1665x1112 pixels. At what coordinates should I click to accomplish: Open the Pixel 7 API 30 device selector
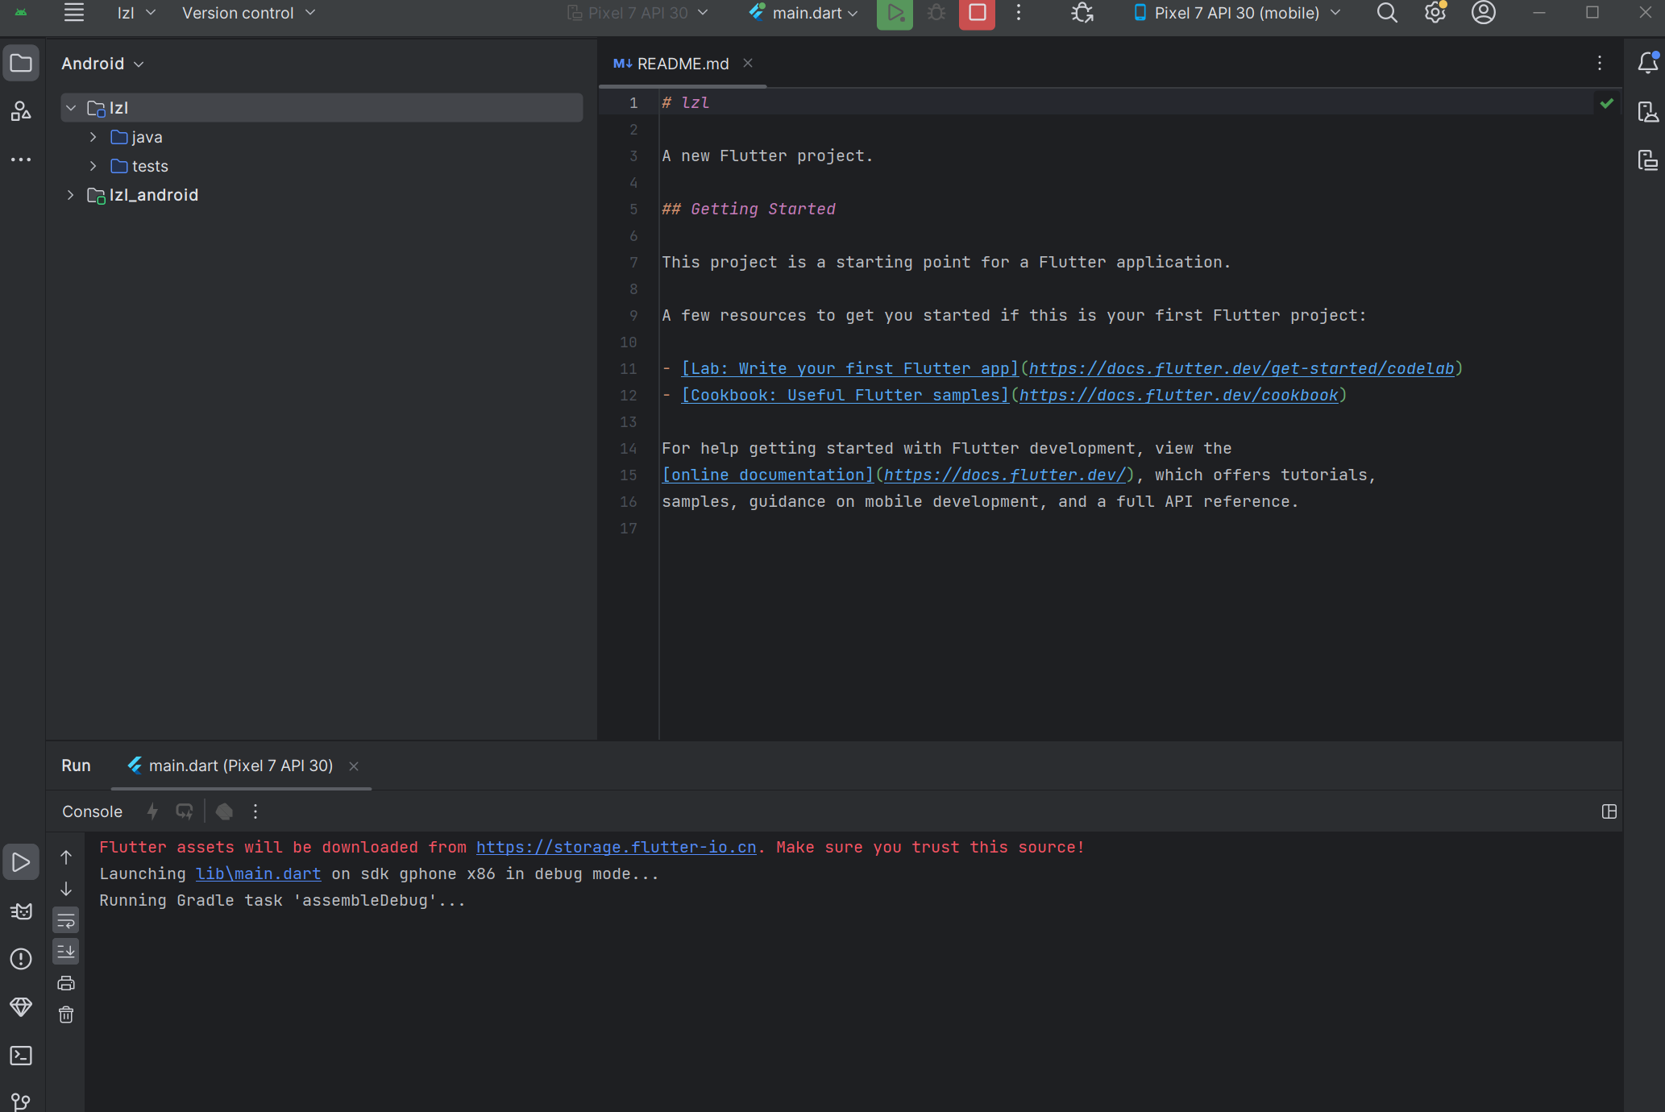tap(637, 13)
